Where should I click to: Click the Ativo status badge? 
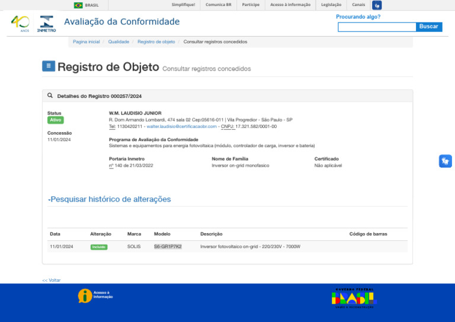[x=56, y=120]
